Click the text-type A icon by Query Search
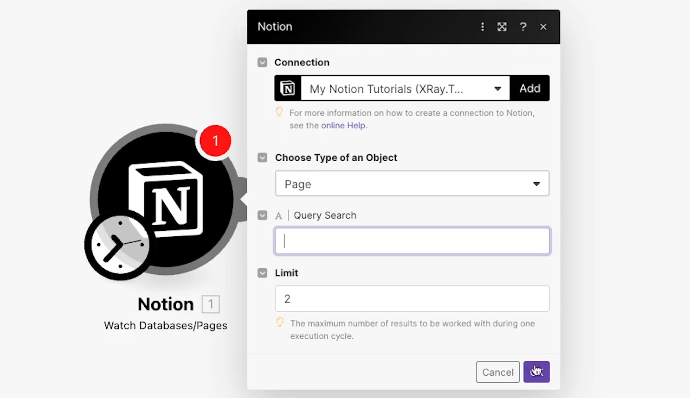 (x=278, y=216)
